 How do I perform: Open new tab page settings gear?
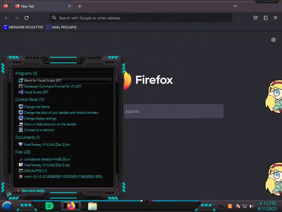click(x=273, y=40)
